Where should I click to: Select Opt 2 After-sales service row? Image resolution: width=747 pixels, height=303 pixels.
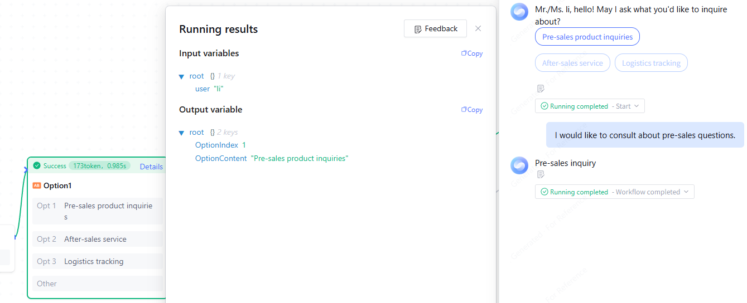(98, 239)
